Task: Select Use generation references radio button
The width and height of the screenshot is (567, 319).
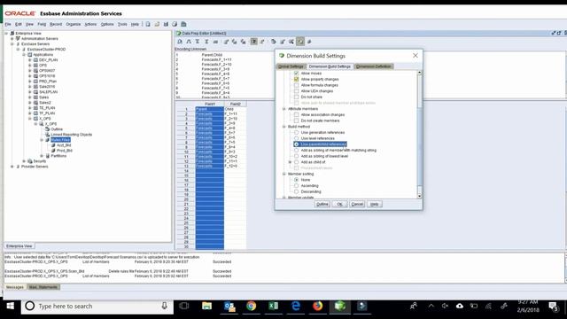Action: coord(296,132)
